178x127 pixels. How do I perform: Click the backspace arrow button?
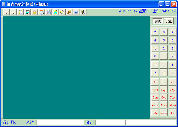(155, 82)
